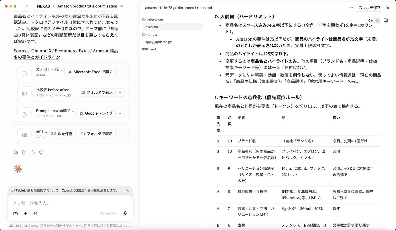Open the Fable 5 model selector
The height and width of the screenshot is (230, 396).
pos(108,214)
